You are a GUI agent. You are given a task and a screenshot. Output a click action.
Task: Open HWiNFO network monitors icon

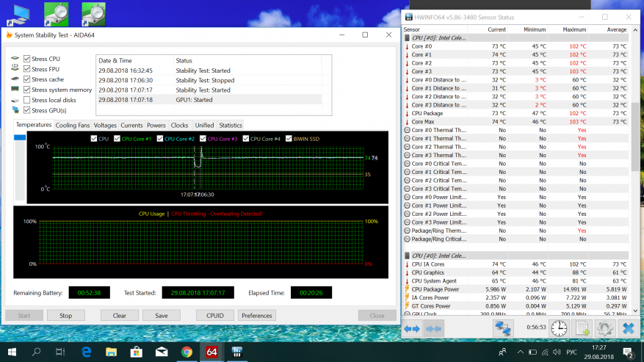tap(503, 328)
